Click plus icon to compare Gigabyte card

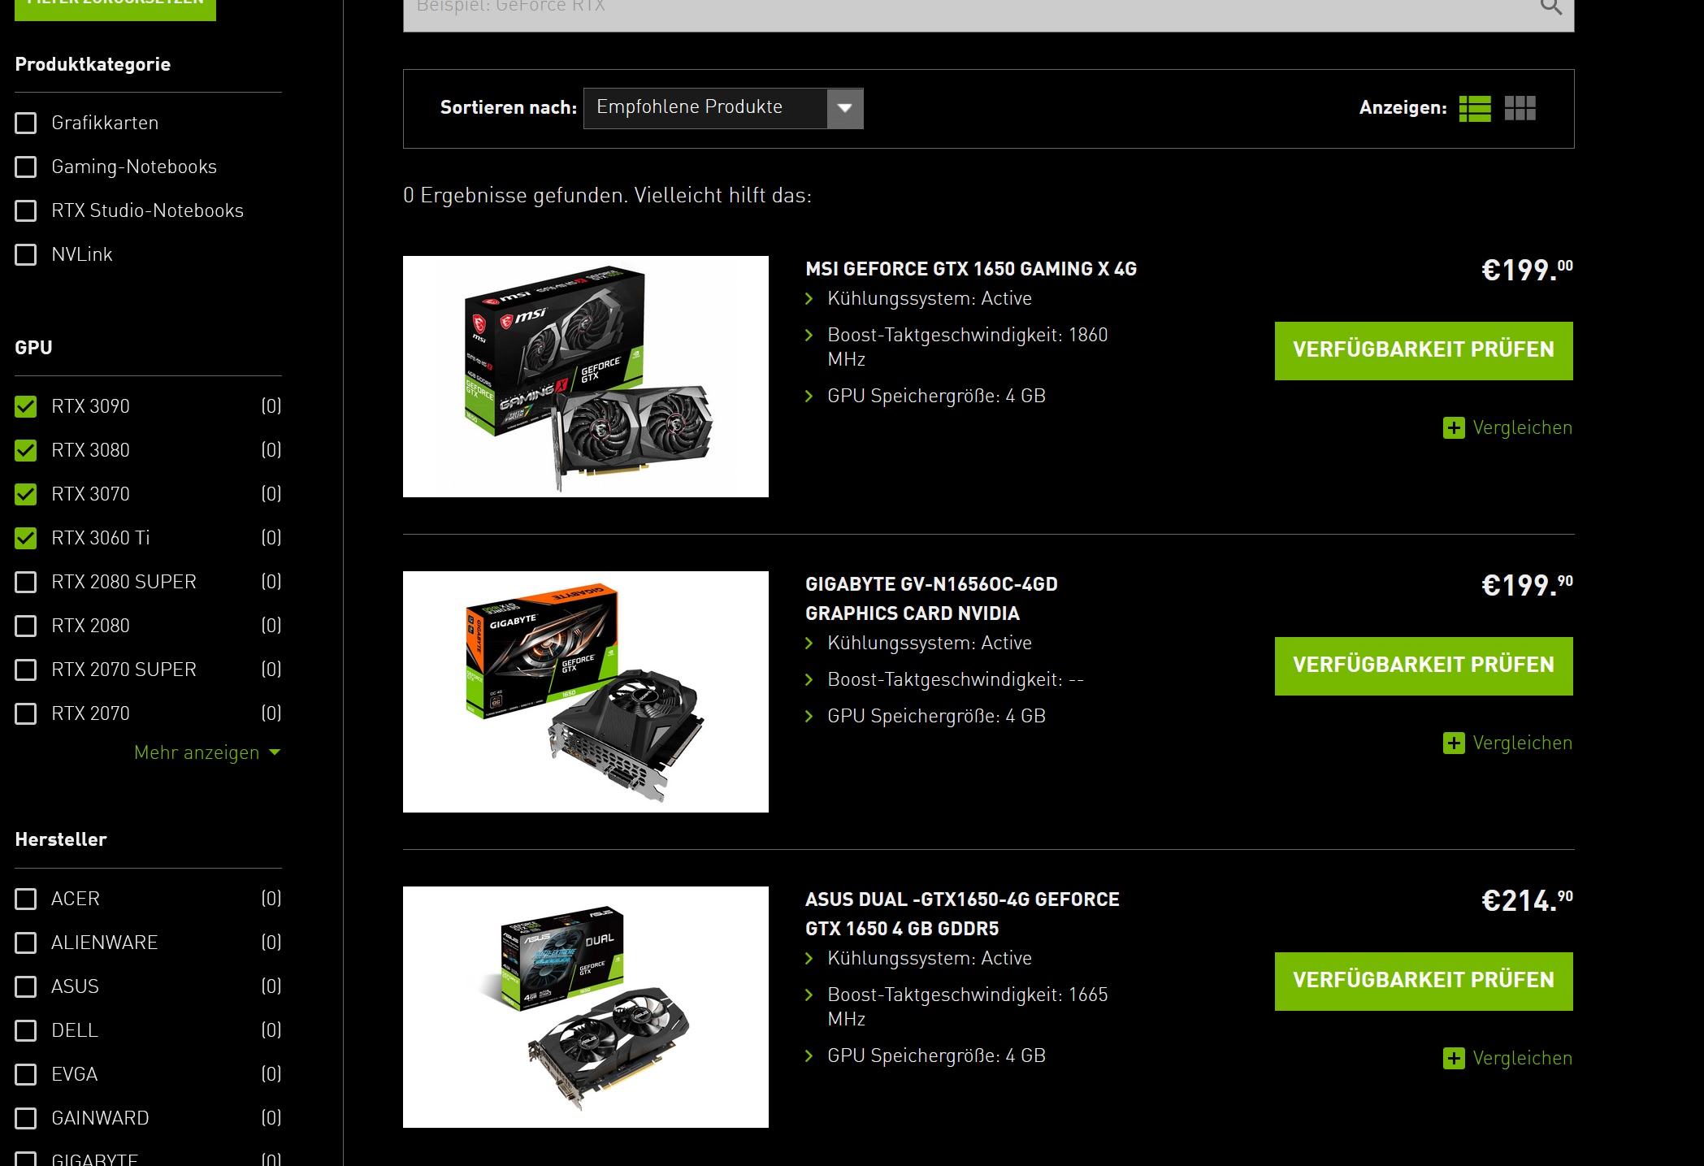(1454, 743)
